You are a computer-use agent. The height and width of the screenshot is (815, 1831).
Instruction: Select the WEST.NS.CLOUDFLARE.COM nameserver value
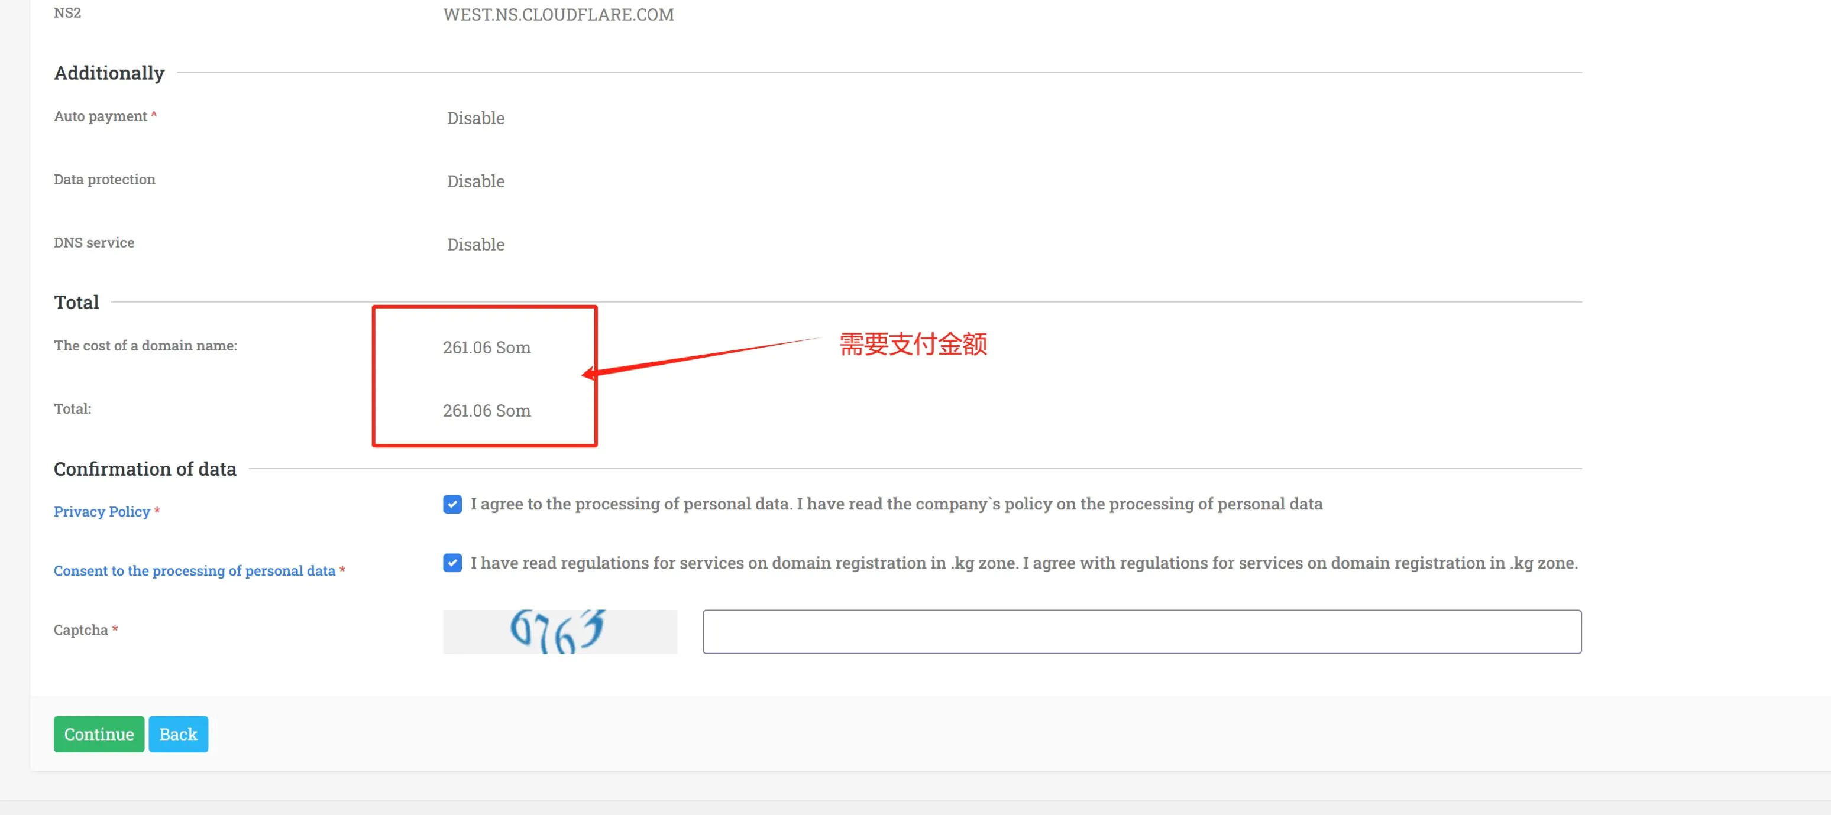(x=559, y=14)
